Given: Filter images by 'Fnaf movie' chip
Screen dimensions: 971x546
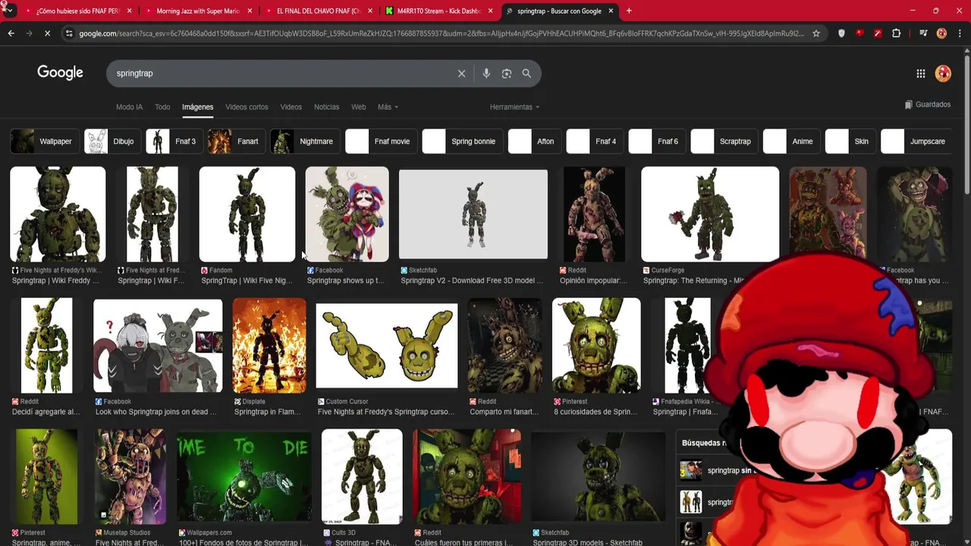Looking at the screenshot, I should [x=381, y=141].
